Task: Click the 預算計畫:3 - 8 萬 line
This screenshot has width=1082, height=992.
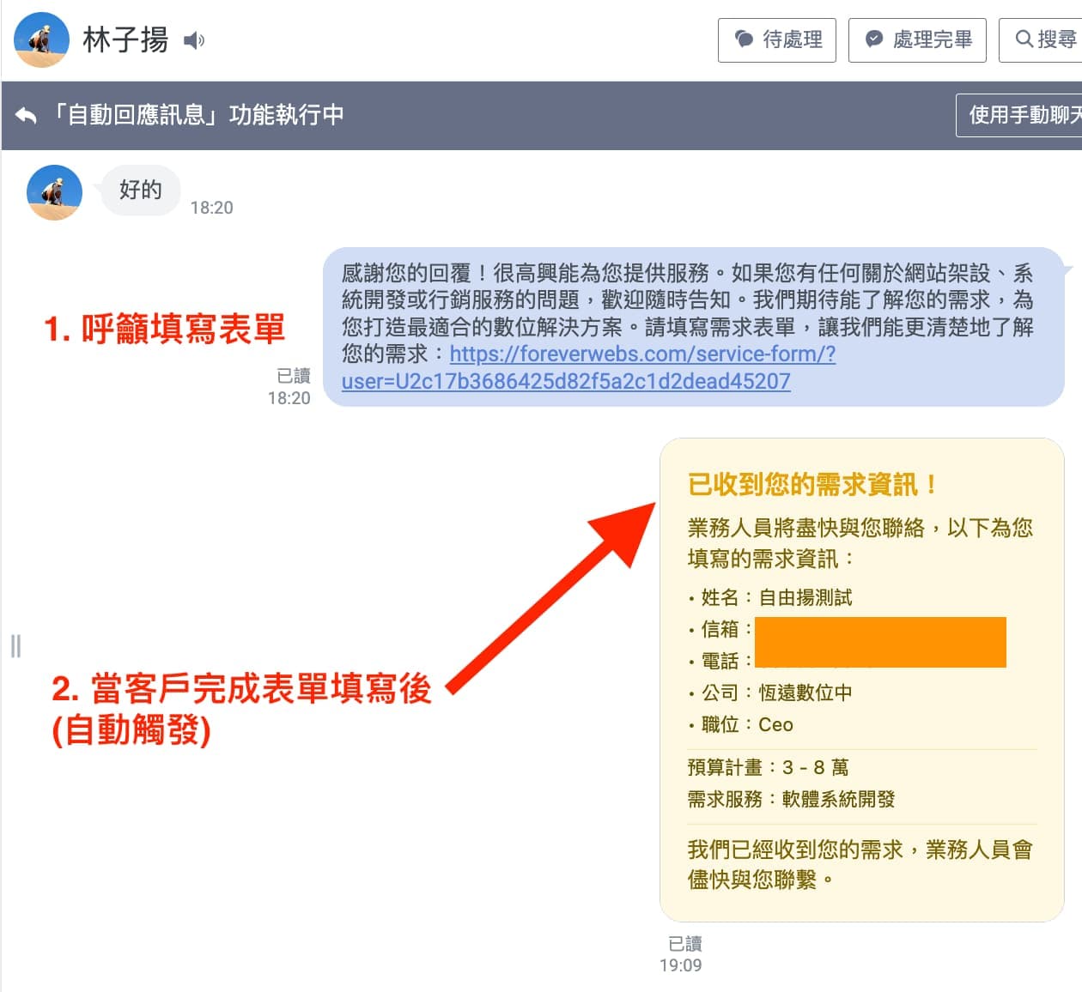Action: (768, 767)
